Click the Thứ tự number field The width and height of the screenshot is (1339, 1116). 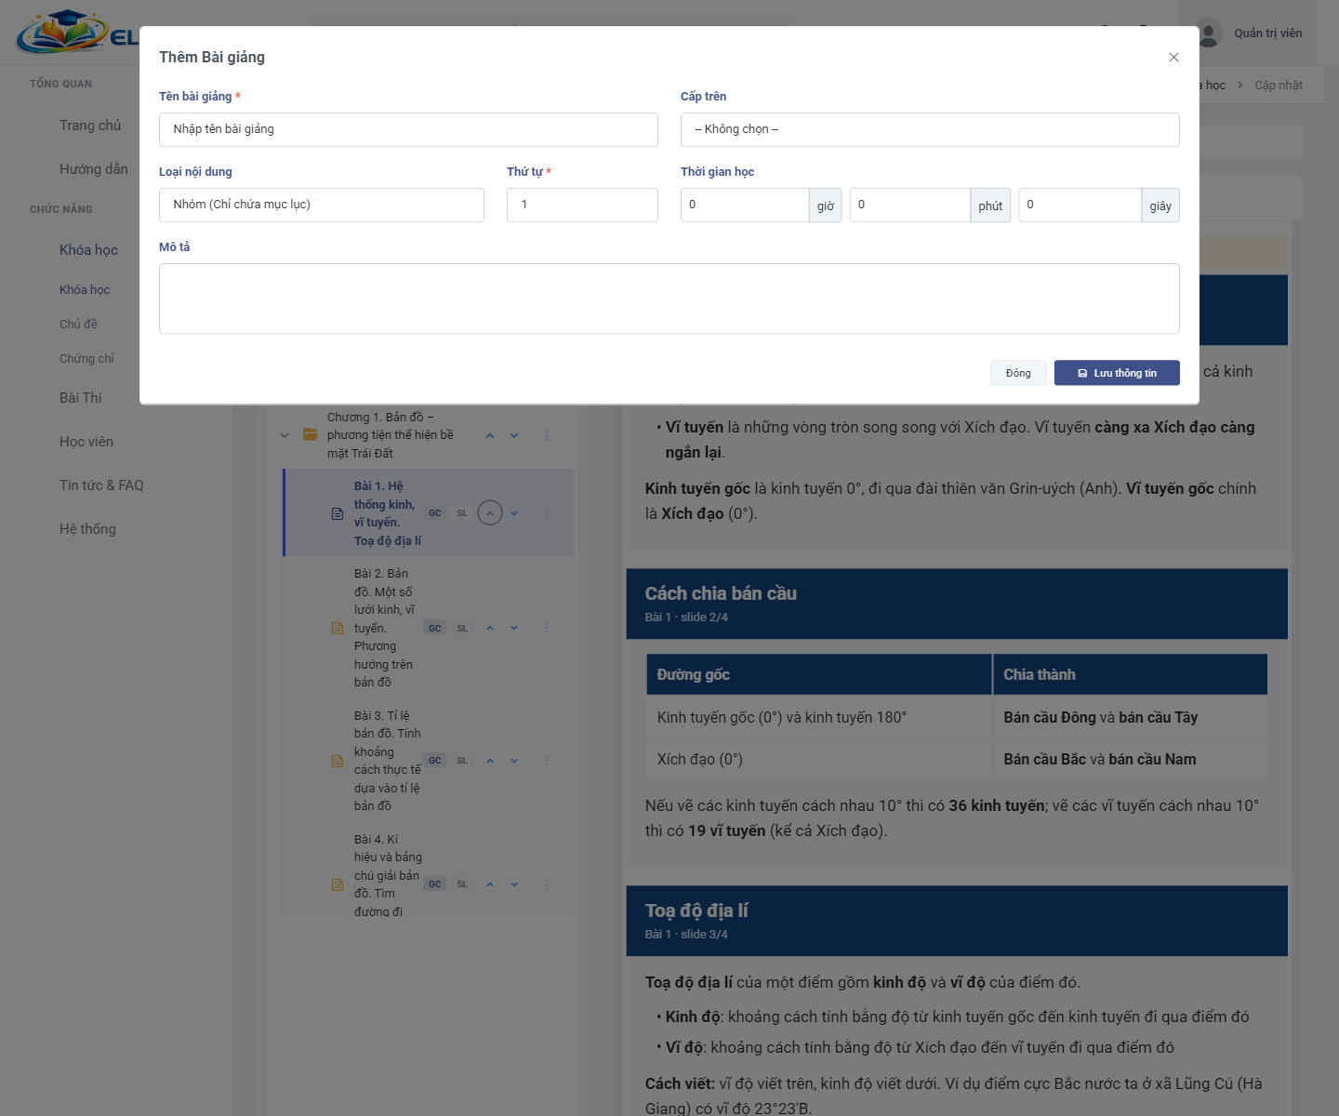(582, 205)
